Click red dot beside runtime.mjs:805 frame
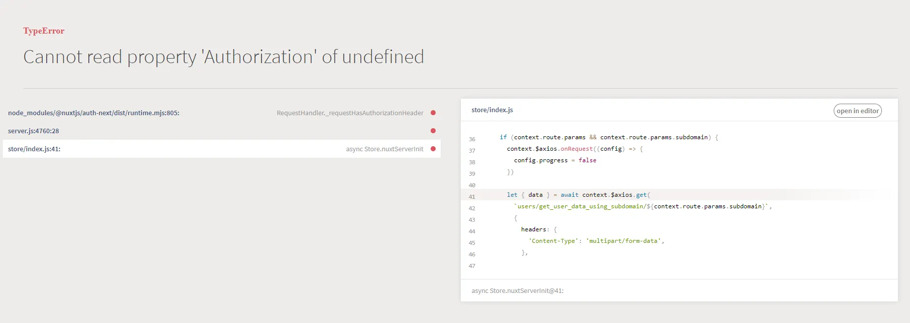The image size is (910, 323). (x=433, y=113)
